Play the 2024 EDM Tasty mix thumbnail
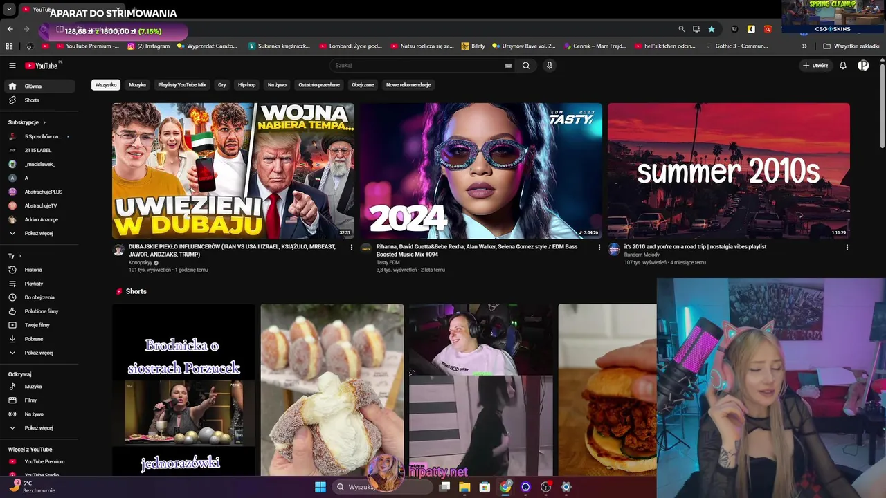The width and height of the screenshot is (886, 498). click(480, 171)
